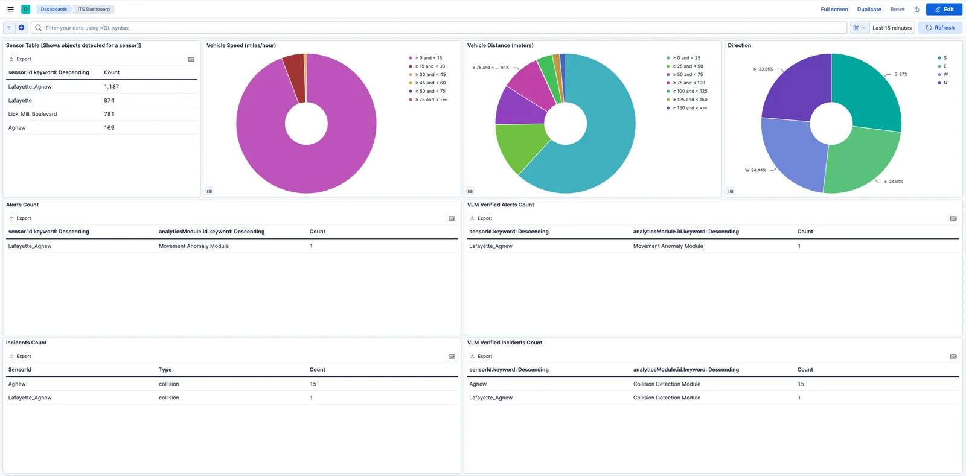Screen dimensions: 966x476
Task: Go to Dashboards breadcrumb
Action: point(54,10)
